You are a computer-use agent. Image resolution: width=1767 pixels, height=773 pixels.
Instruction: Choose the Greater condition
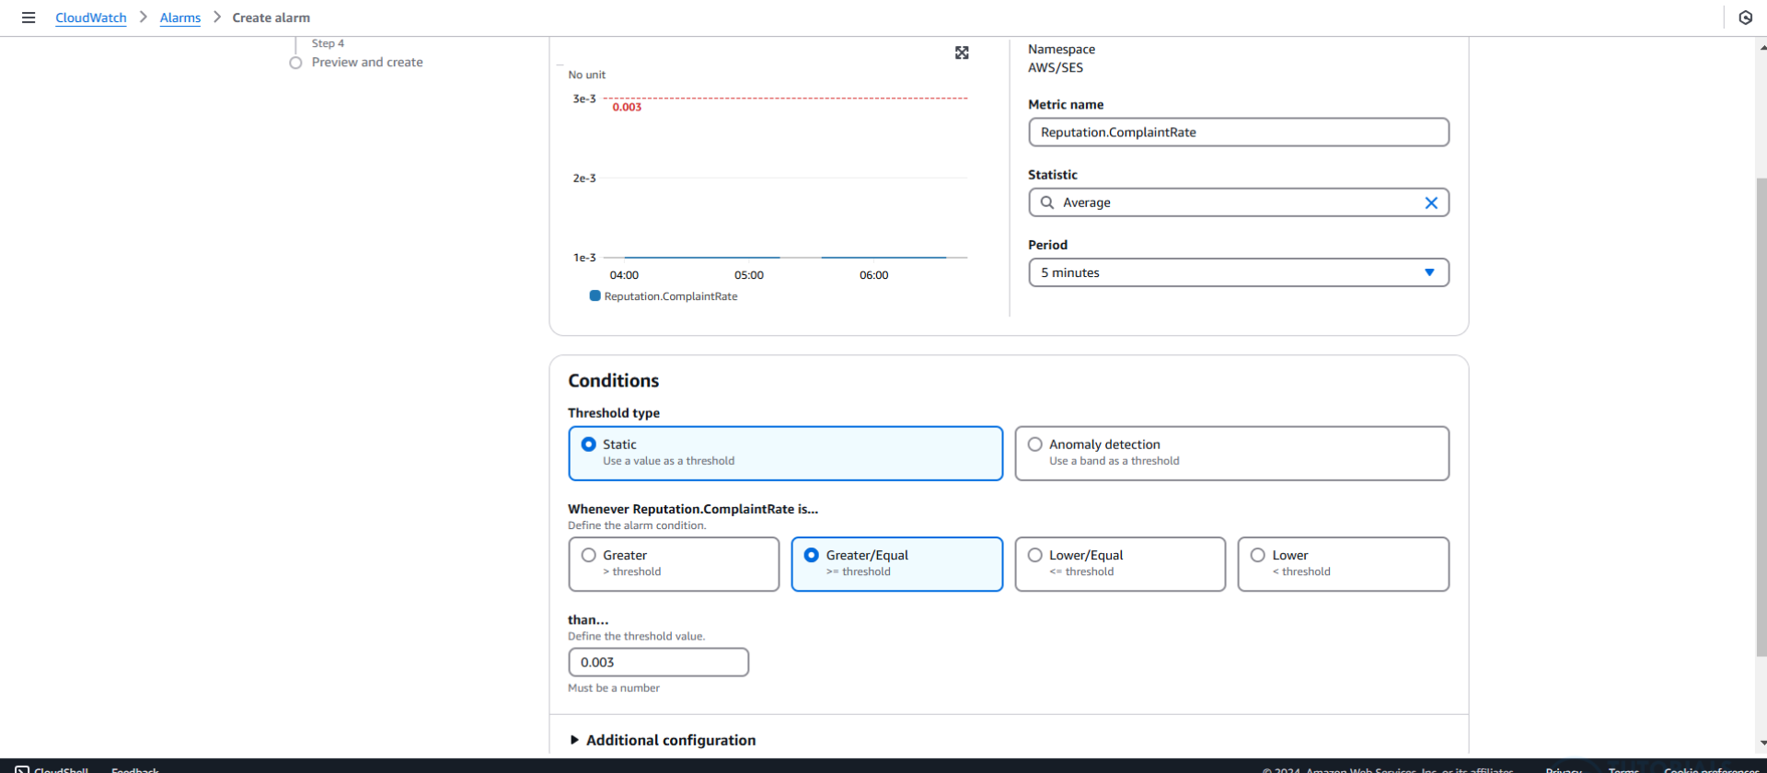[674, 564]
